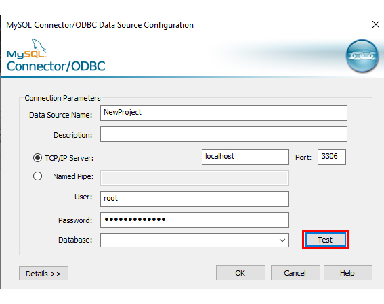
Task: Click the Connection Parameters group label
Action: click(x=62, y=98)
